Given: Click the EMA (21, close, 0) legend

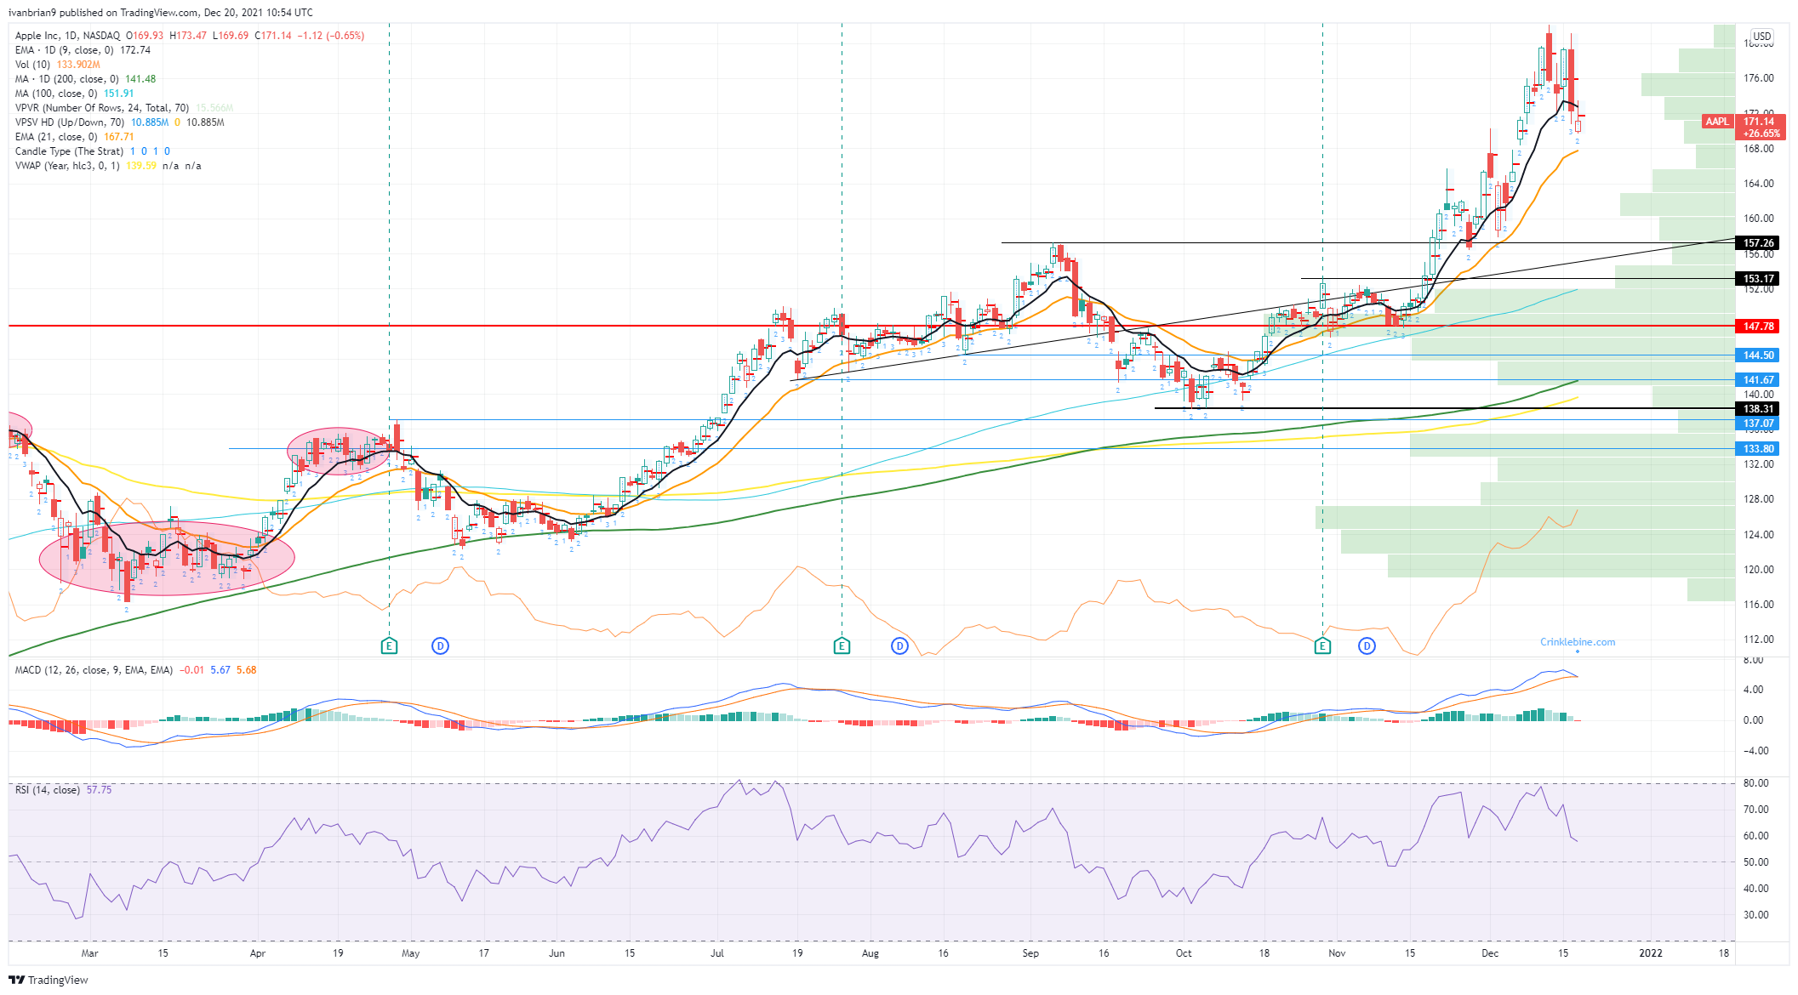Looking at the screenshot, I should (74, 137).
